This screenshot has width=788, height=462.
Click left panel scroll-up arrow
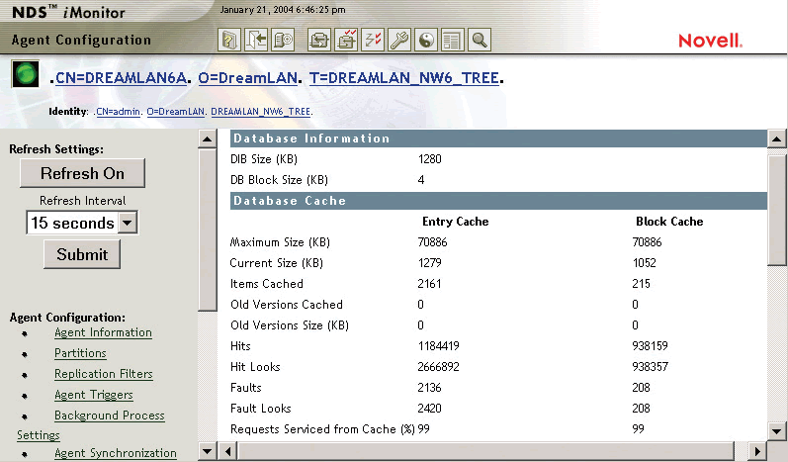click(x=207, y=139)
